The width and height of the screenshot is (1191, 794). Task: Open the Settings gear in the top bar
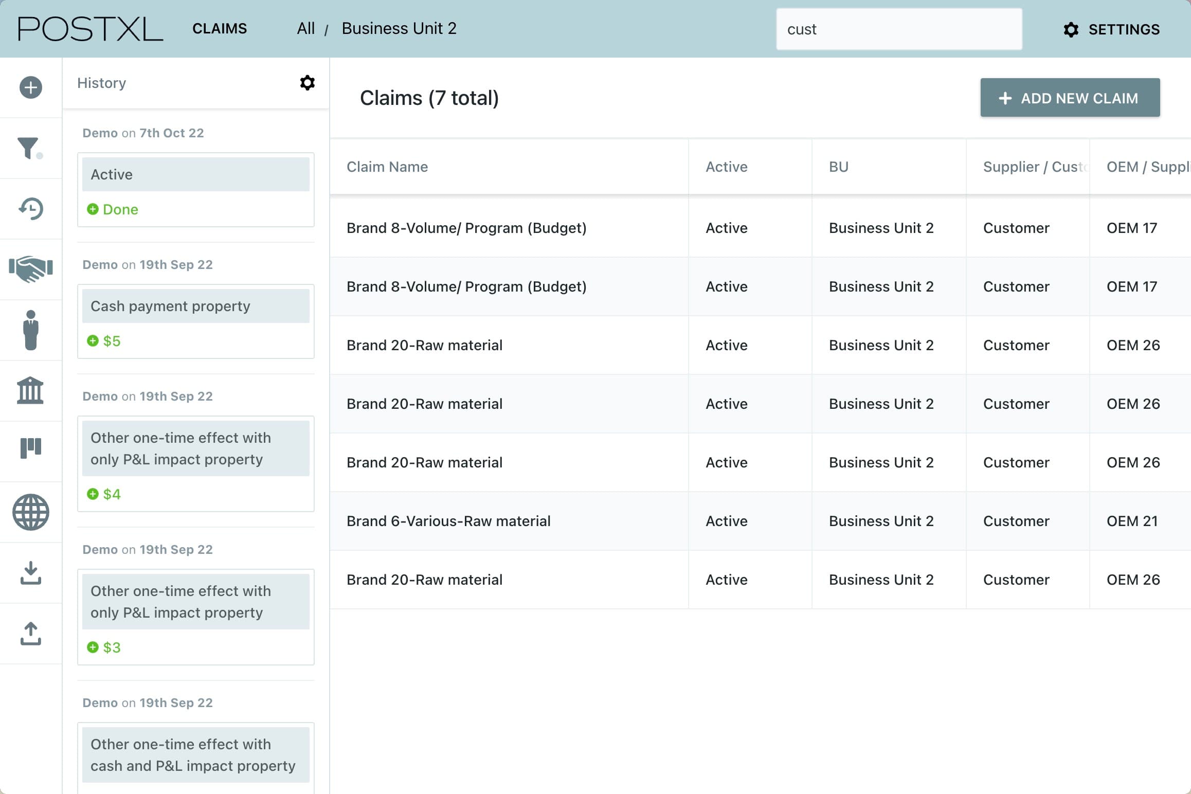click(1071, 30)
